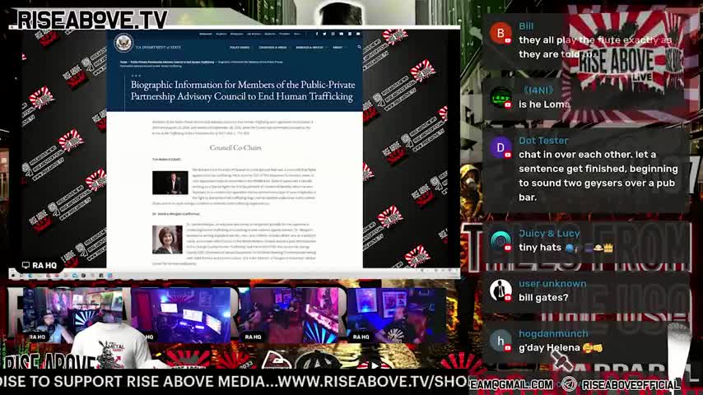Click hogdanmunch's gray h avatar
The image size is (703, 395).
point(500,341)
